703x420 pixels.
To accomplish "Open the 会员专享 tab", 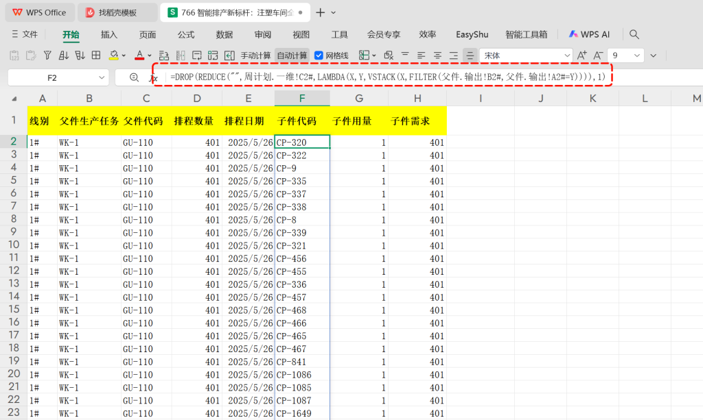I will tap(383, 34).
